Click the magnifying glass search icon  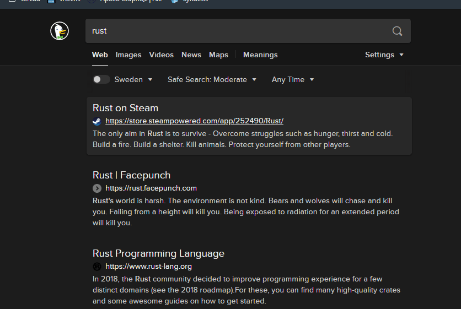(397, 31)
